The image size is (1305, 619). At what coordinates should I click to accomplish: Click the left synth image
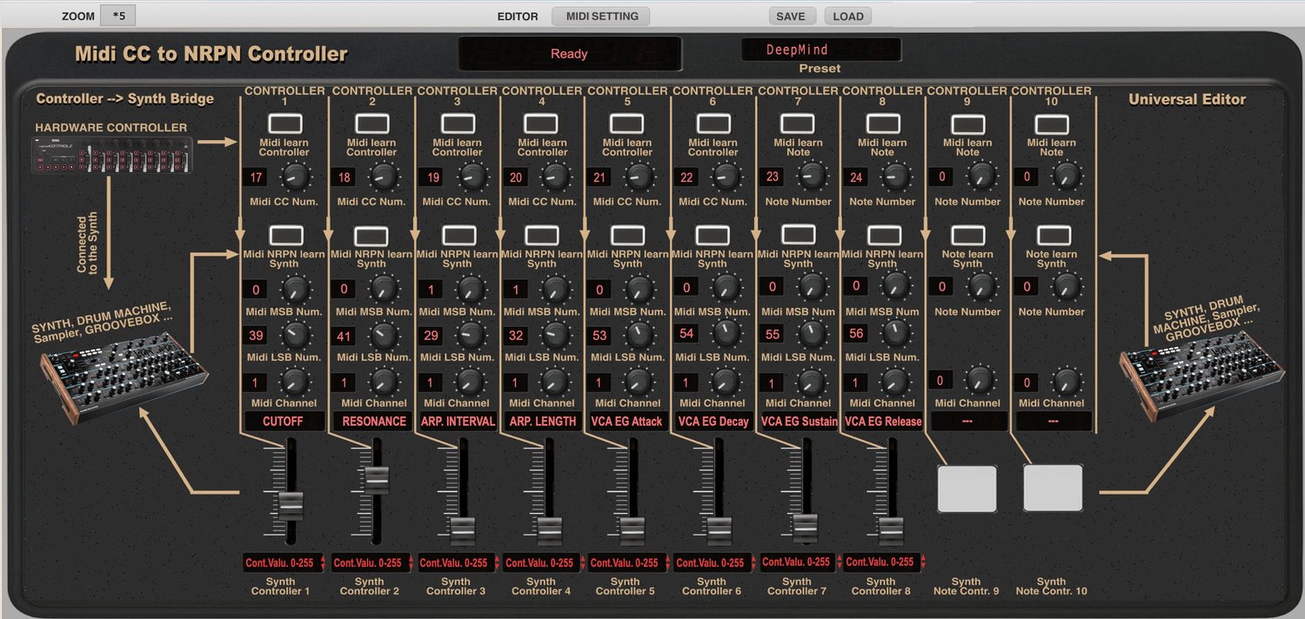122,372
